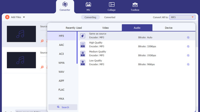
Task: Select the Low Quality preset label
Action: (95, 61)
